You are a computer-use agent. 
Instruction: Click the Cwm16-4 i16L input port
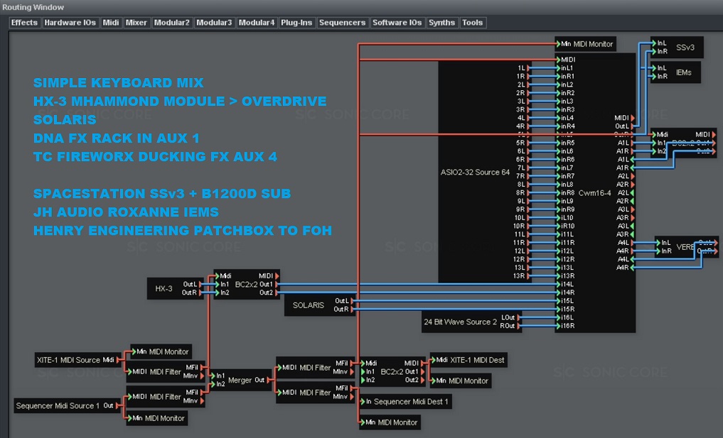point(558,318)
